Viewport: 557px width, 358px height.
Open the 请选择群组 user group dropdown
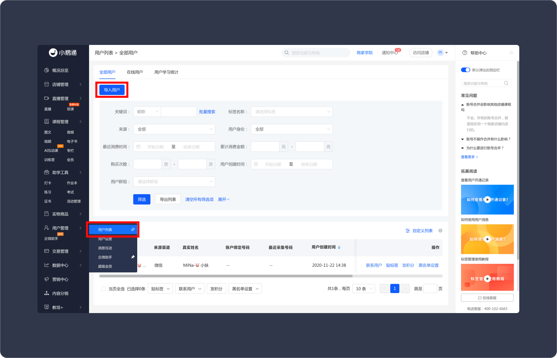[174, 182]
